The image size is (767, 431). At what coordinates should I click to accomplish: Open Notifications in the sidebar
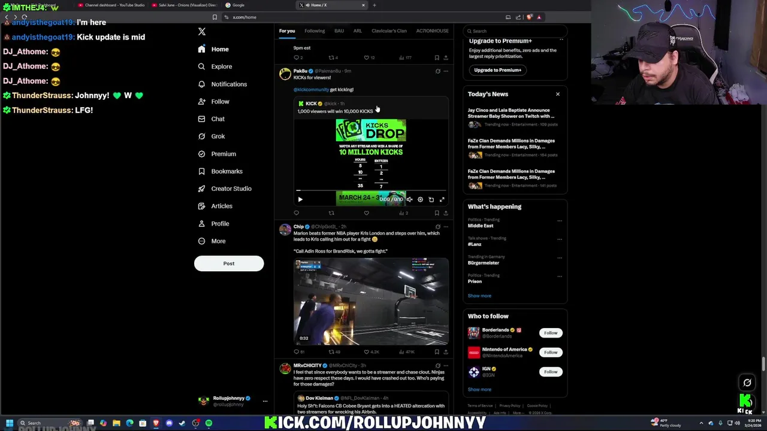pyautogui.click(x=222, y=84)
